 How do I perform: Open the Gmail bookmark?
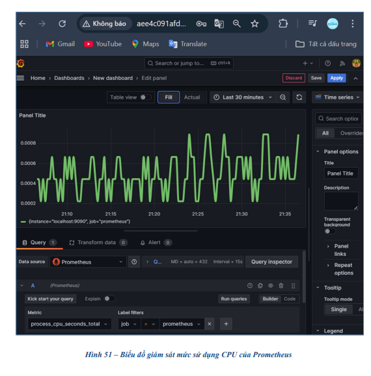point(61,44)
